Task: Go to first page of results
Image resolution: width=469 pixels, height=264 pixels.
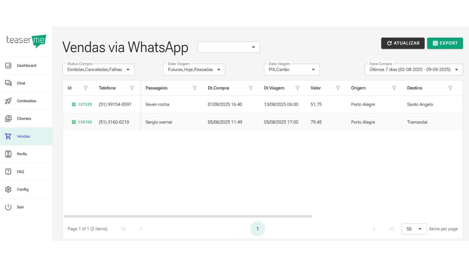Action: pos(124,229)
